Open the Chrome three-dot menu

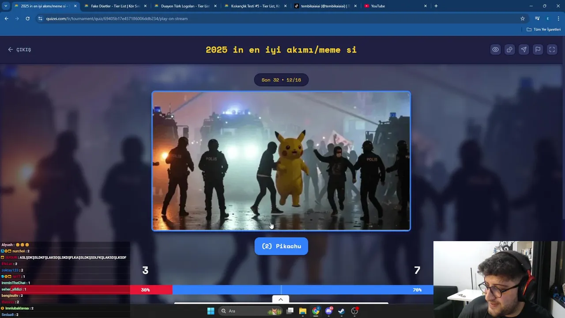point(558,19)
